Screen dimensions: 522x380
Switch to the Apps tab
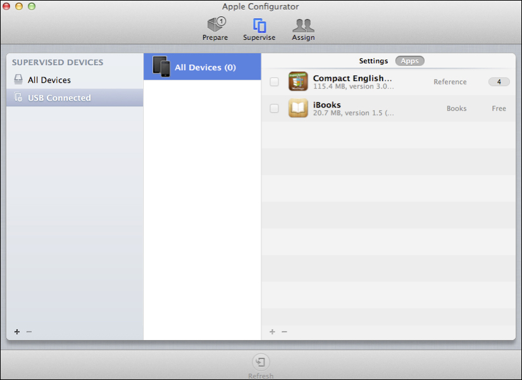(409, 61)
